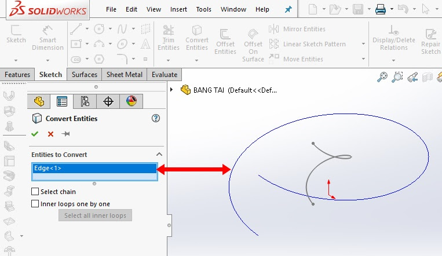This screenshot has width=442, height=256.
Task: Enable Inner loops one by one checkbox
Action: point(35,203)
